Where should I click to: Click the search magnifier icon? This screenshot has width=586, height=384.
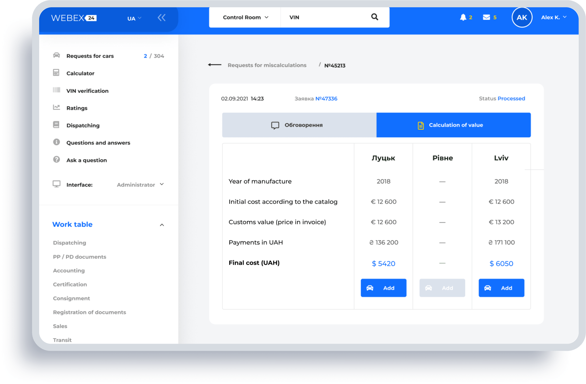(x=375, y=17)
